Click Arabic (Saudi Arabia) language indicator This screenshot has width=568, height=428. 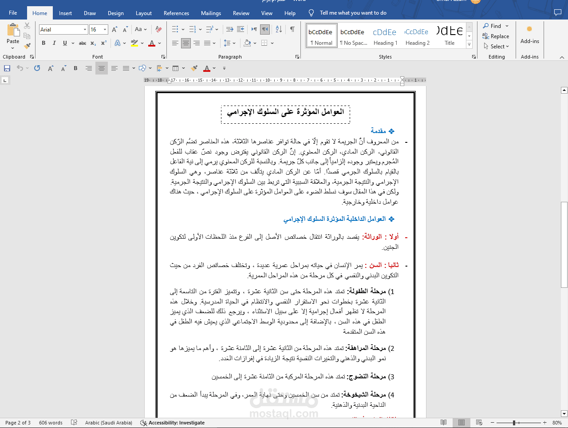(x=109, y=423)
